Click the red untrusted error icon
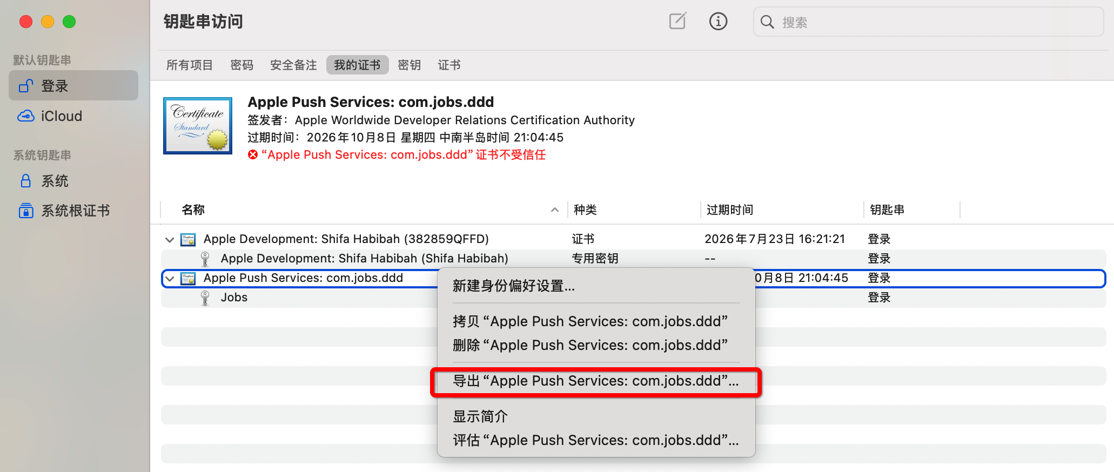The image size is (1114, 472). [x=253, y=155]
